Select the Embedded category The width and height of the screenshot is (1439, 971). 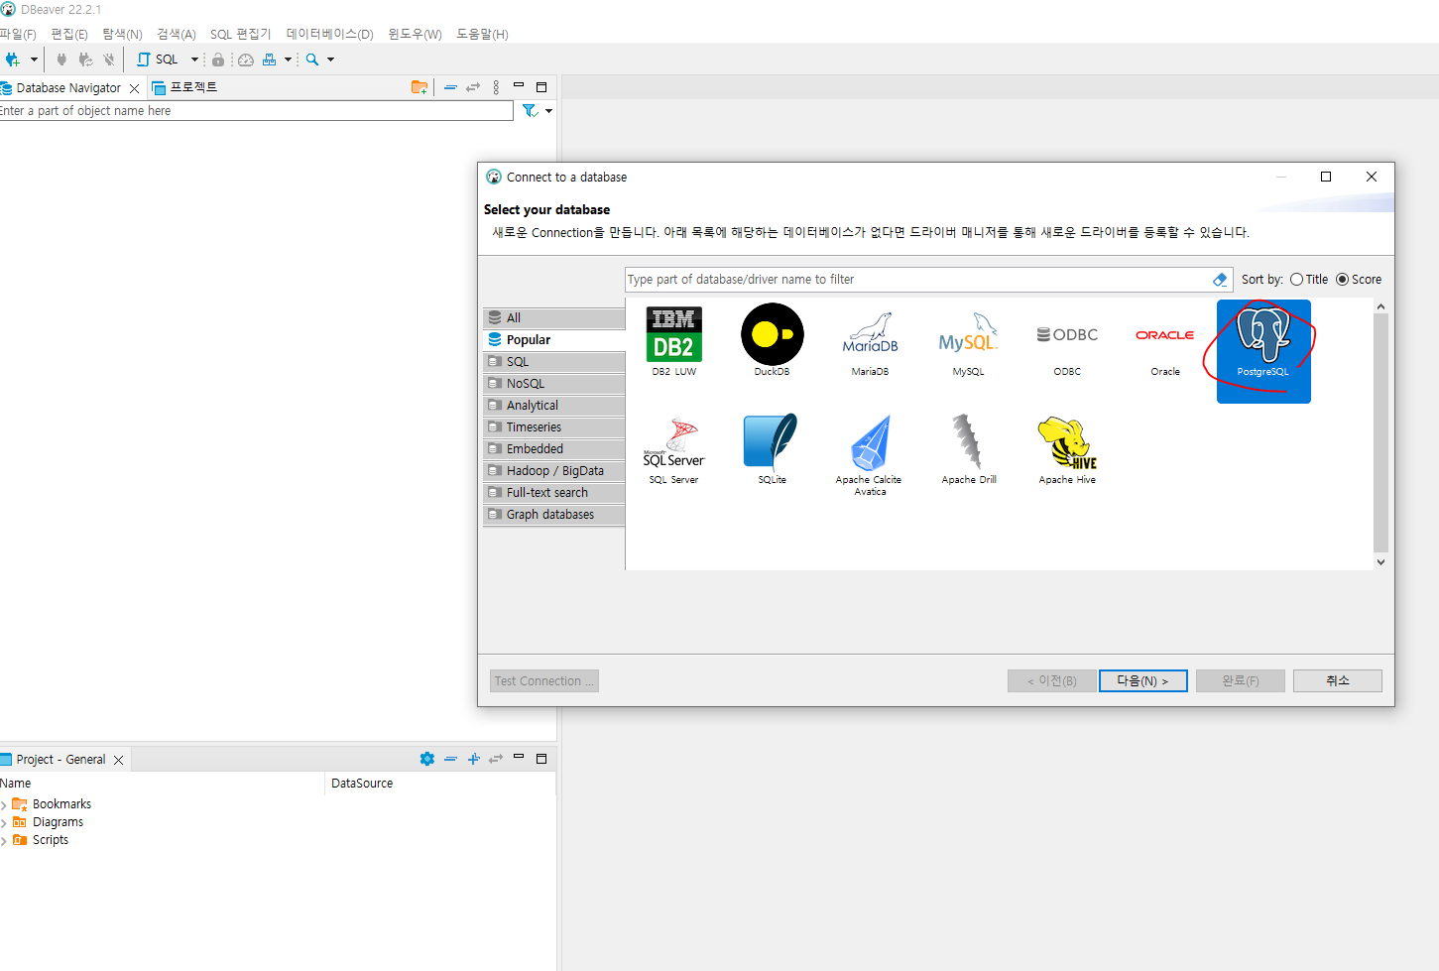[553, 449]
